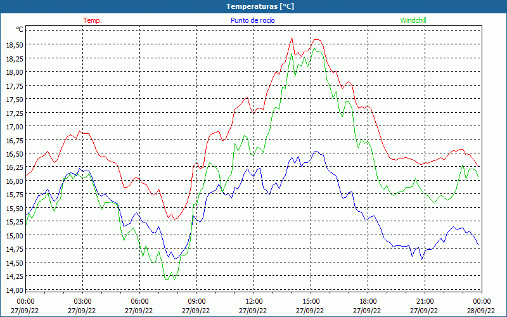Click the 17,25 y-axis value
Screen dimensions: 507x317
pos(15,113)
